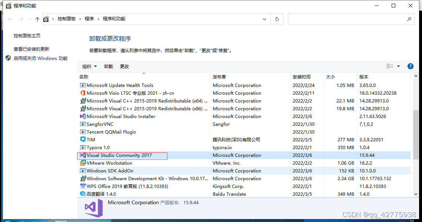
Task: Select the 程序和功能 breadcrumb
Action: [x=114, y=19]
